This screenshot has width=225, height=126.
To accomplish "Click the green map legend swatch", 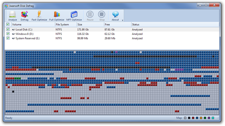I will click(205, 118).
